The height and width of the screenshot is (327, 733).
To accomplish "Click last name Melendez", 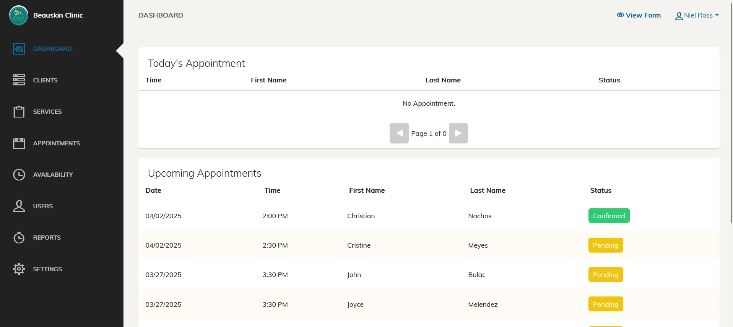I will point(483,304).
